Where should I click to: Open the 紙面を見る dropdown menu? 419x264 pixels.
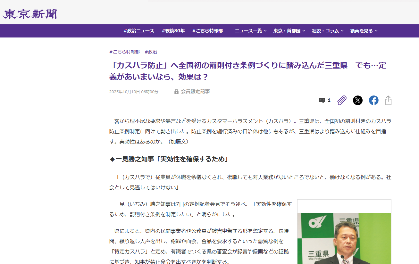click(x=364, y=31)
